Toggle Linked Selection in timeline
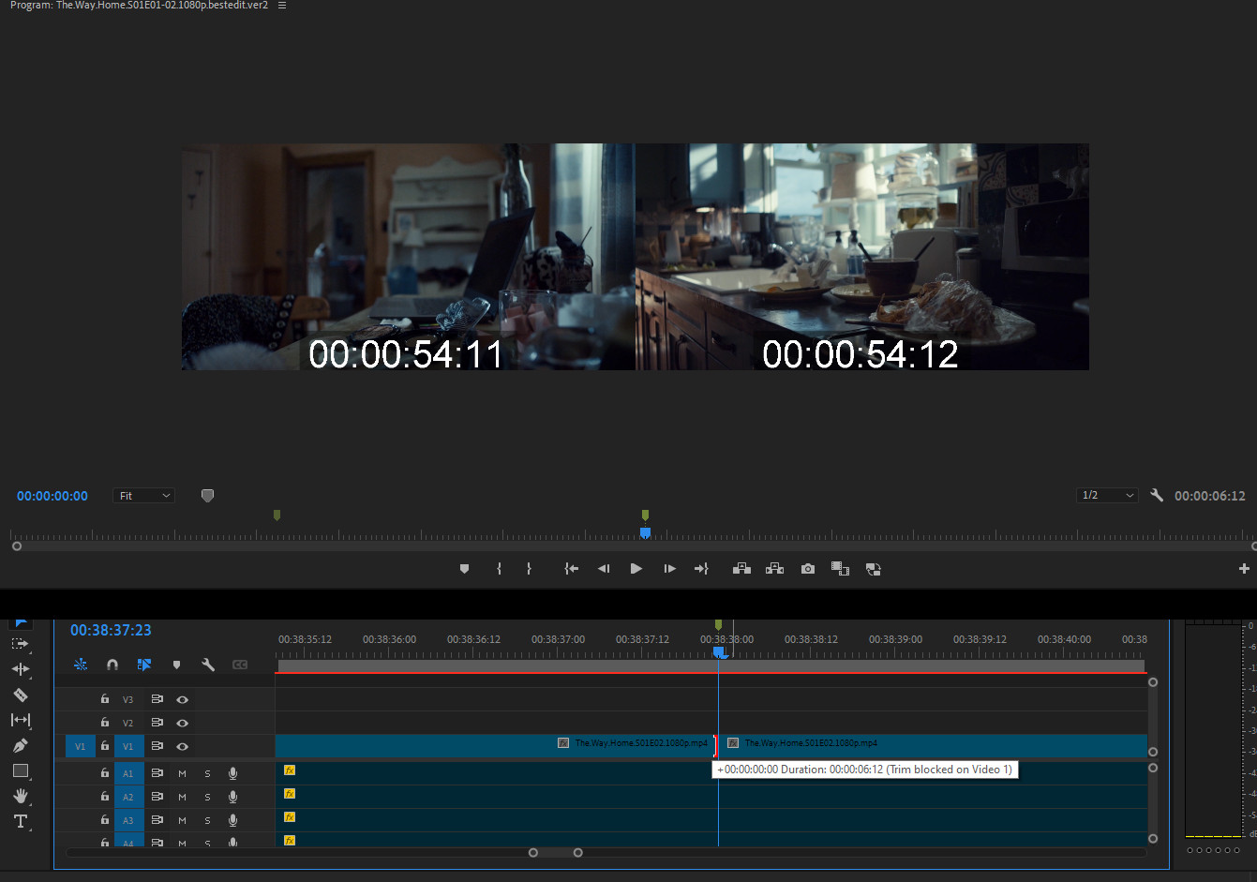This screenshot has height=882, width=1257. coord(144,665)
